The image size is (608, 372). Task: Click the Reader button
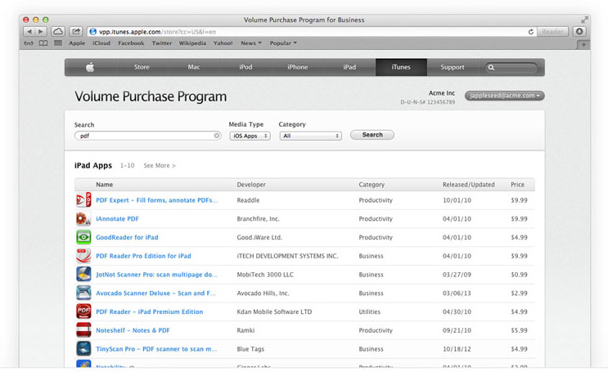[552, 32]
